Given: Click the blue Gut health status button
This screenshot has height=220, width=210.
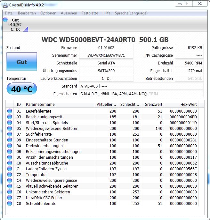Looking at the screenshot, I should pos(22,62).
